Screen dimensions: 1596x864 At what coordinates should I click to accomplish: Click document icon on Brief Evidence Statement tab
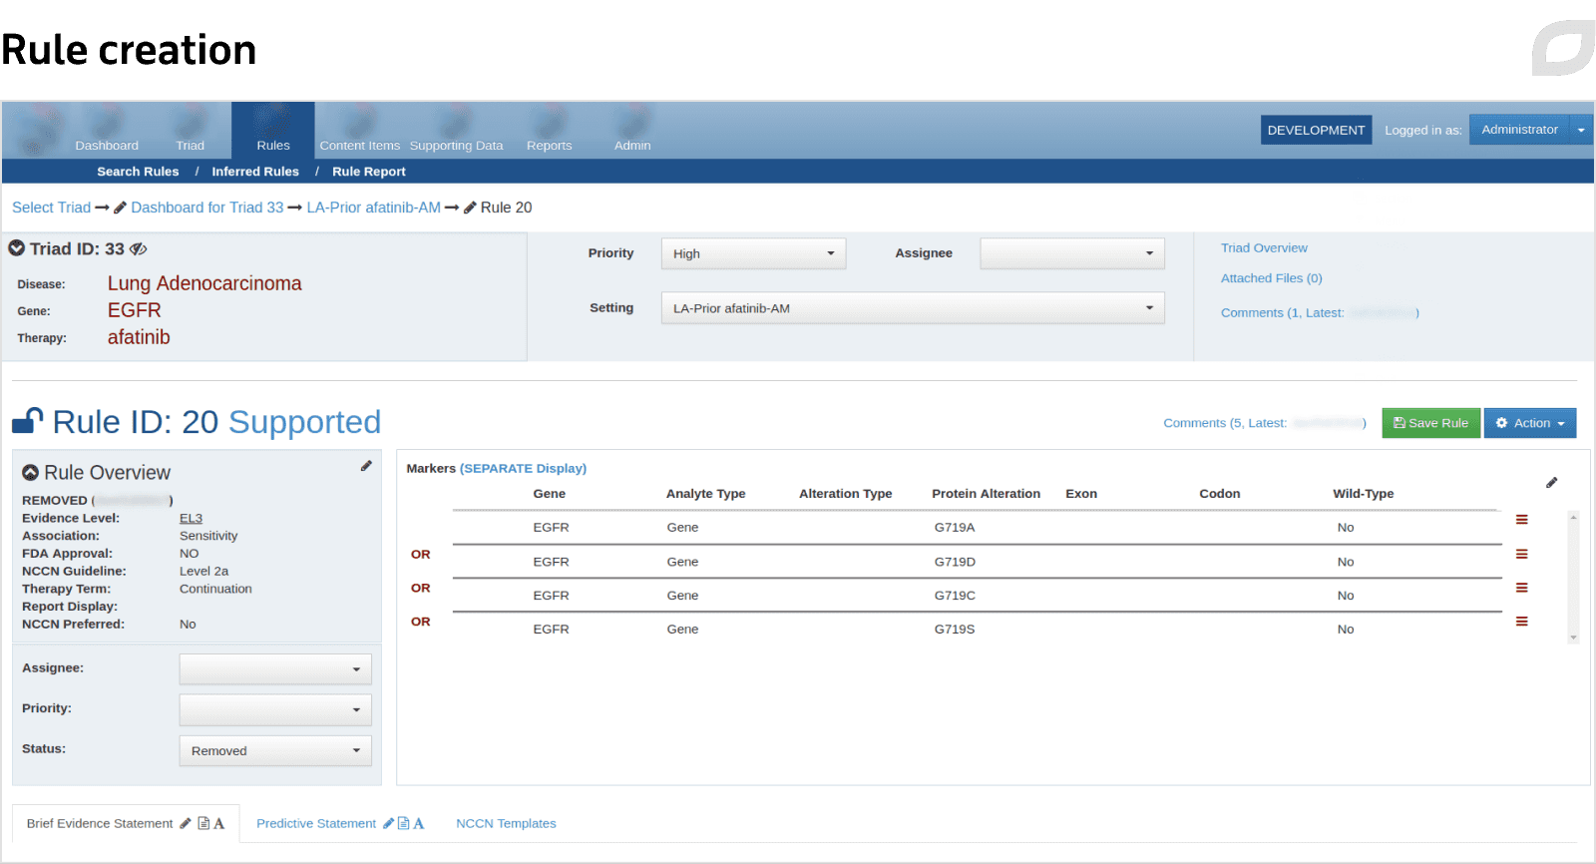coord(203,823)
